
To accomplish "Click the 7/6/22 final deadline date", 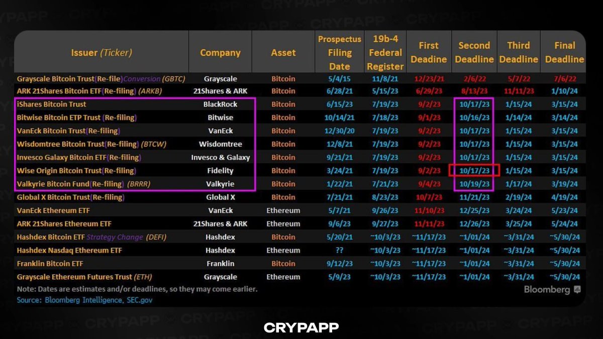I will 564,79.
